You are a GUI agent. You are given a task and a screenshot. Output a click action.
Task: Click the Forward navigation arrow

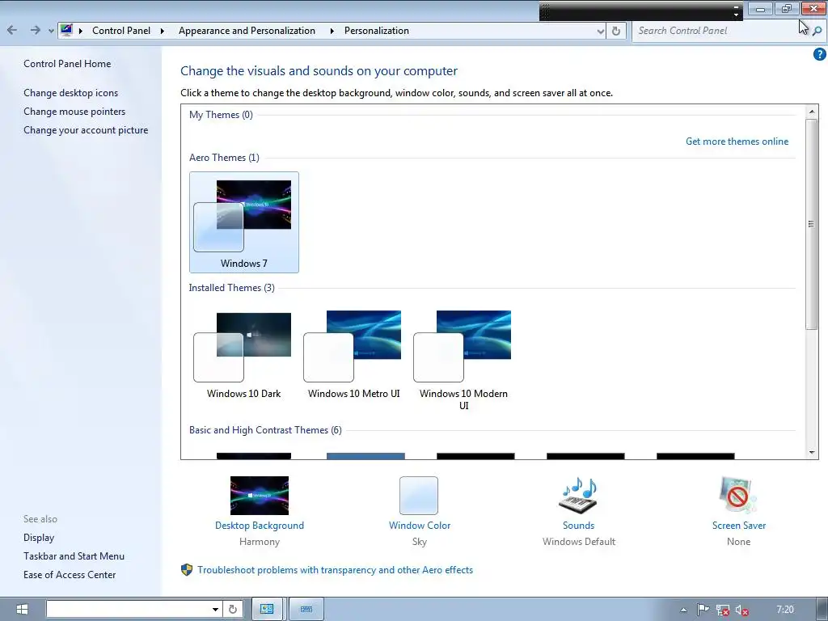coord(35,30)
